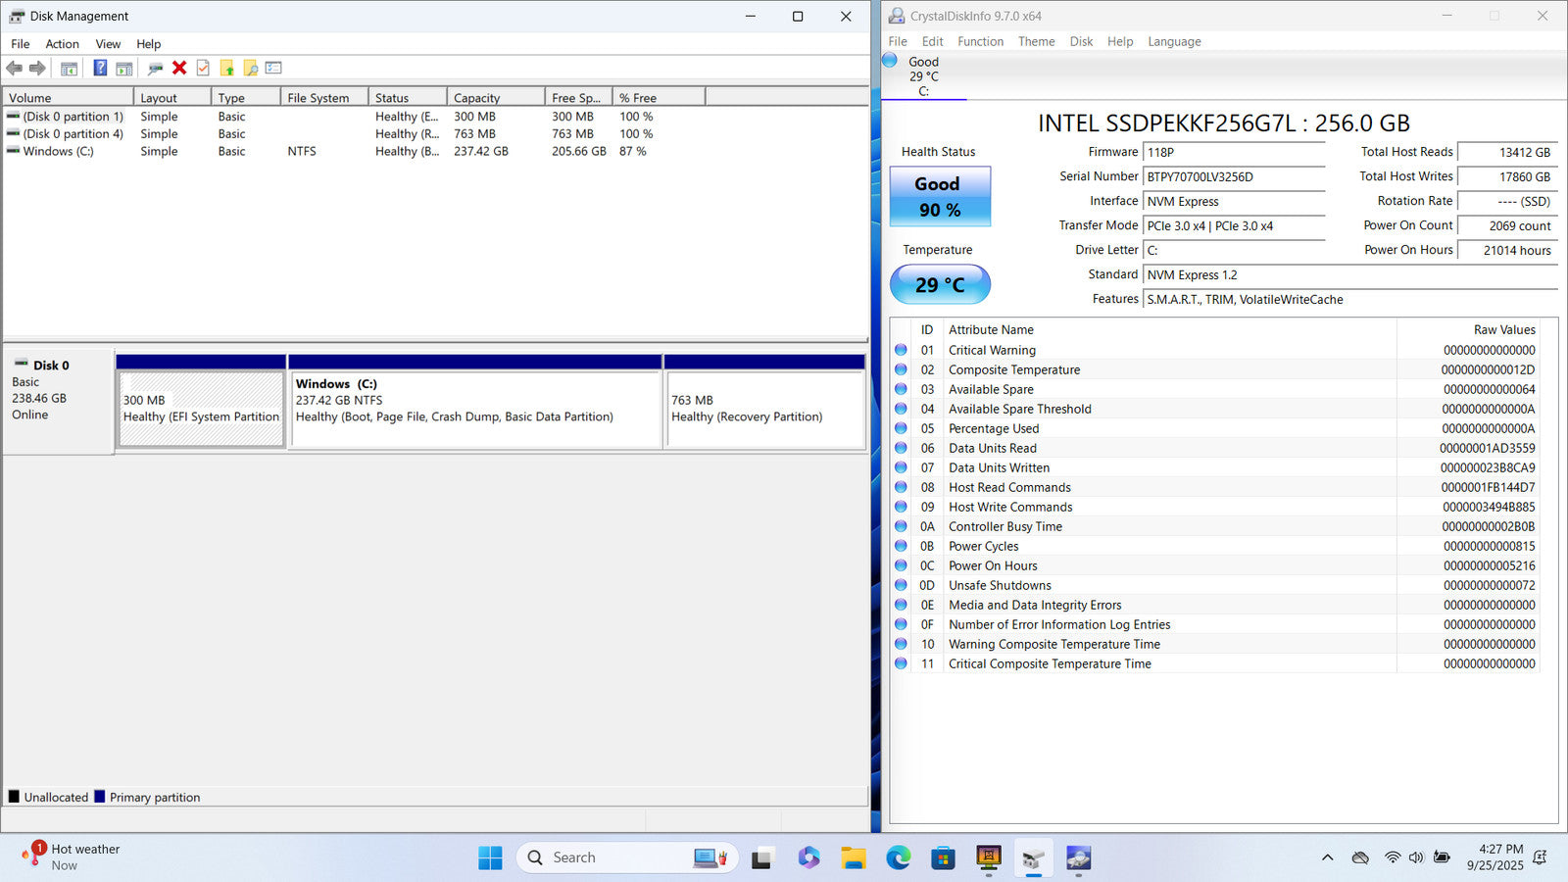Click the folder with green up-arrow icon
1568x882 pixels.
(227, 69)
